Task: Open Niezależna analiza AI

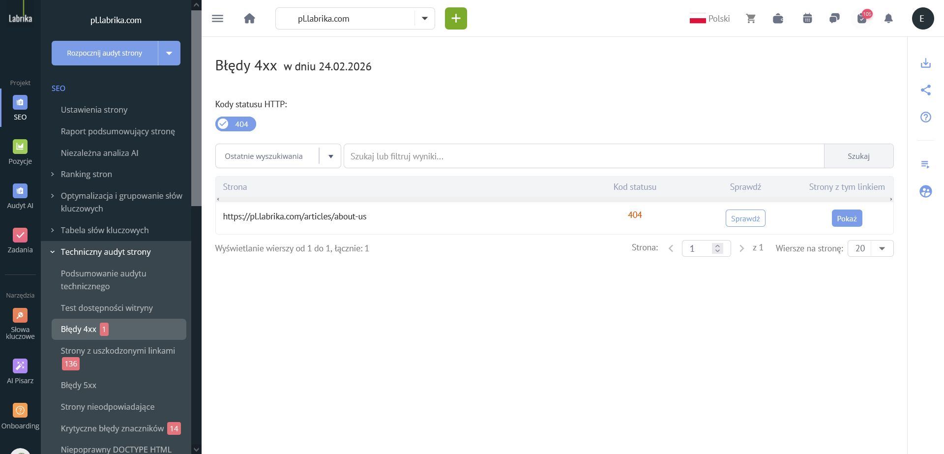Action: pos(99,153)
